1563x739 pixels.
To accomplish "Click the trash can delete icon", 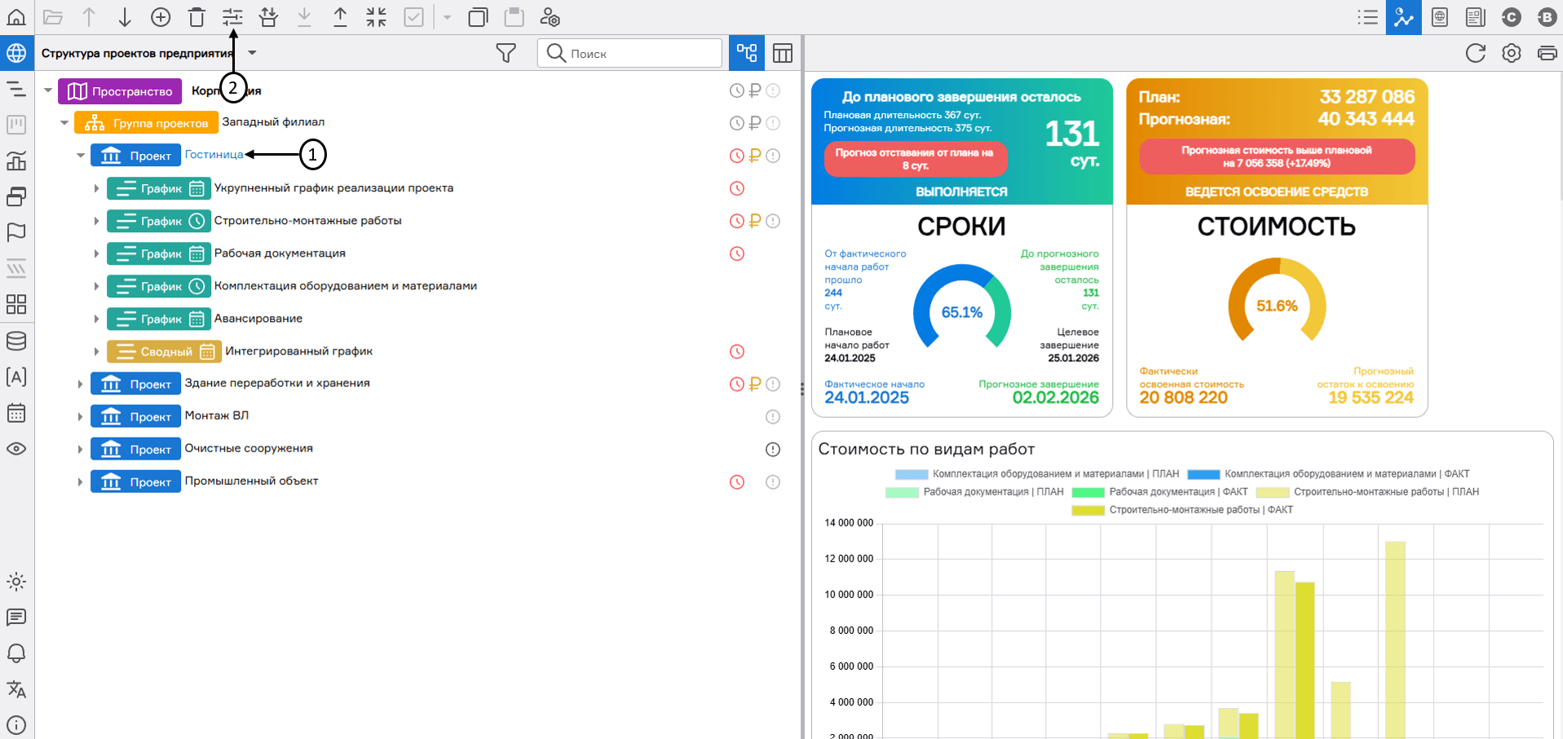I will [x=196, y=17].
